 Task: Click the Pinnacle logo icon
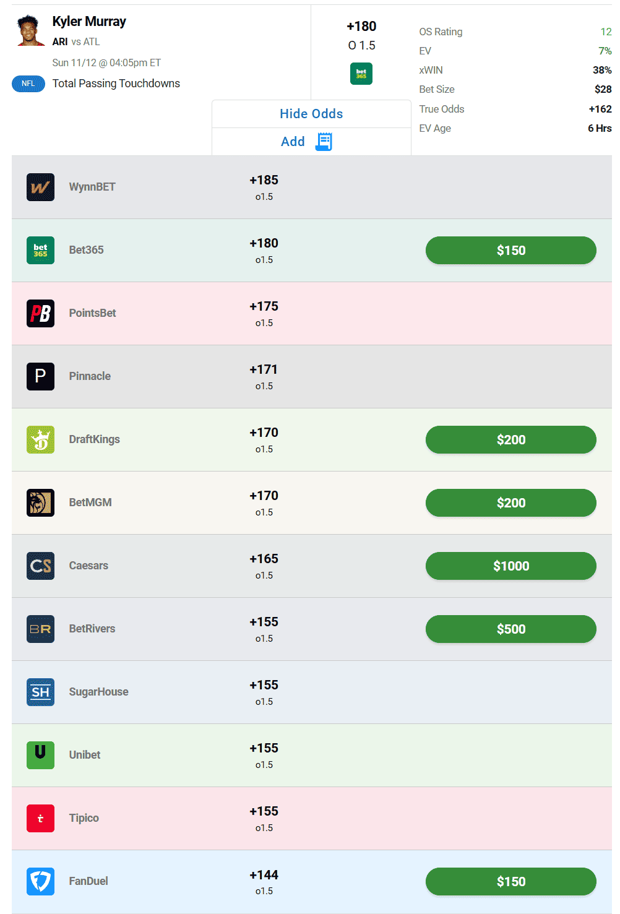point(40,376)
